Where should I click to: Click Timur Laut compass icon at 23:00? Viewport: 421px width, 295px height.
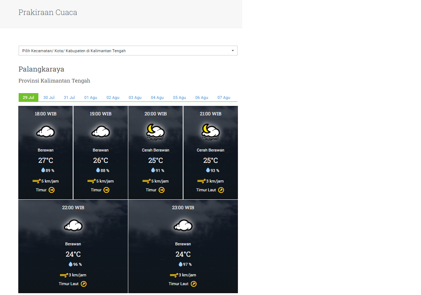coord(194,284)
